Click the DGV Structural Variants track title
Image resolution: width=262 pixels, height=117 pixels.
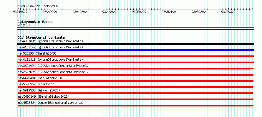click(x=41, y=38)
